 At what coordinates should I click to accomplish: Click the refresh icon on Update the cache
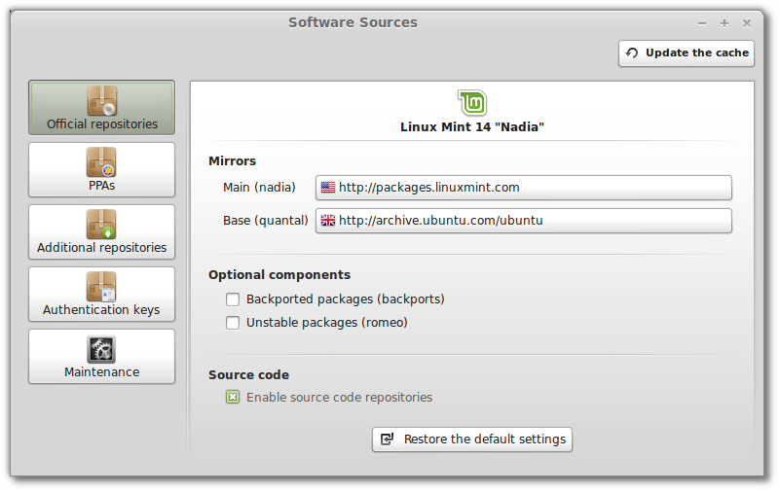pos(632,53)
